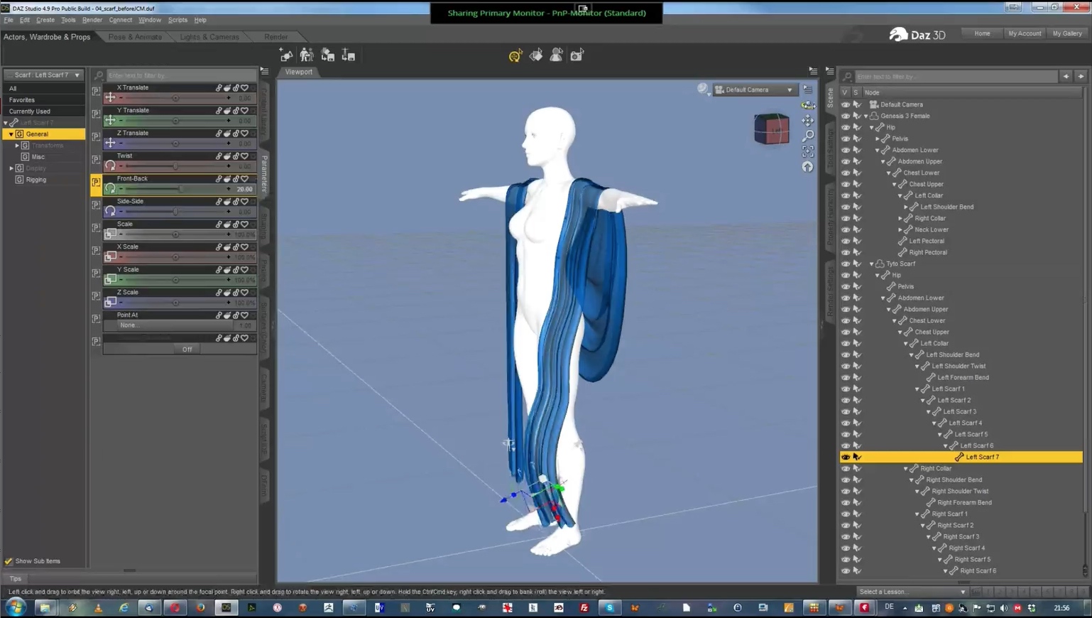Toggle selectable arrow for Neck Lower
Screen dimensions: 1092x618
click(x=857, y=229)
